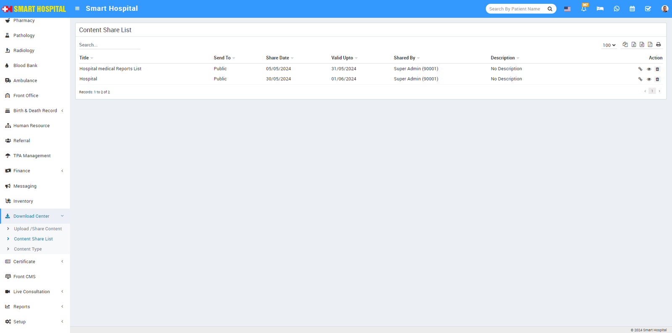Delete the Hospital medical Reports List row
The height and width of the screenshot is (333, 672).
pyautogui.click(x=657, y=69)
